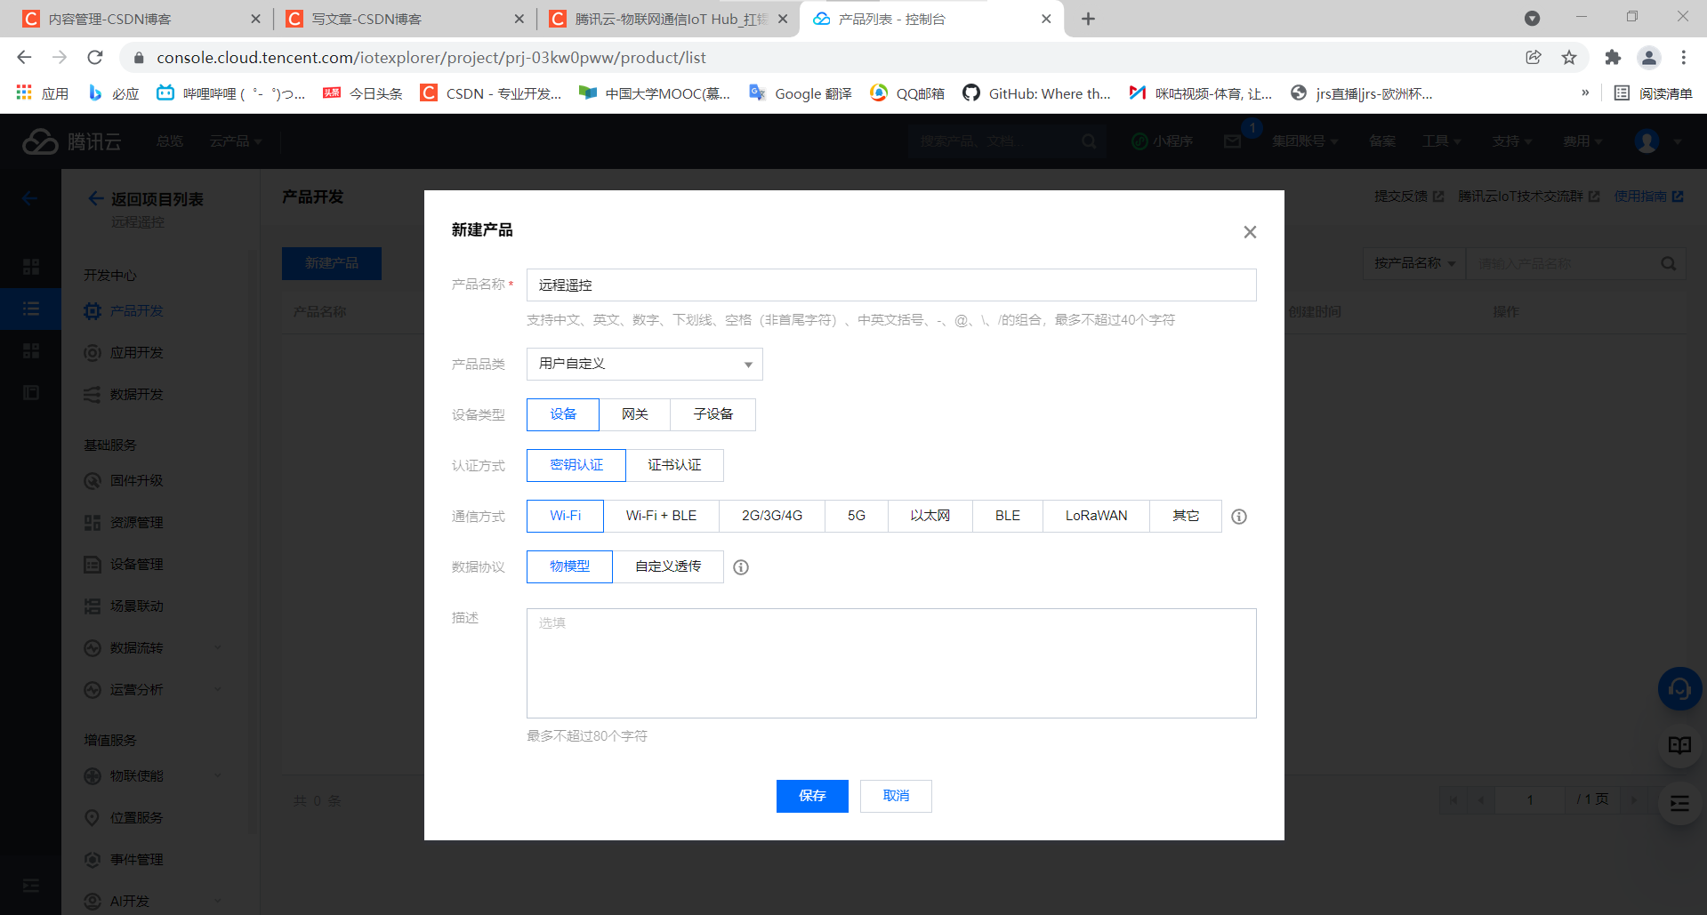Open the 产品品类 dropdown
This screenshot has width=1707, height=915.
tap(644, 364)
